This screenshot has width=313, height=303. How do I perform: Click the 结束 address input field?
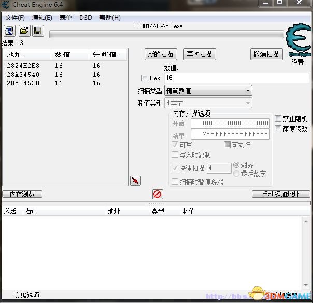(x=230, y=134)
